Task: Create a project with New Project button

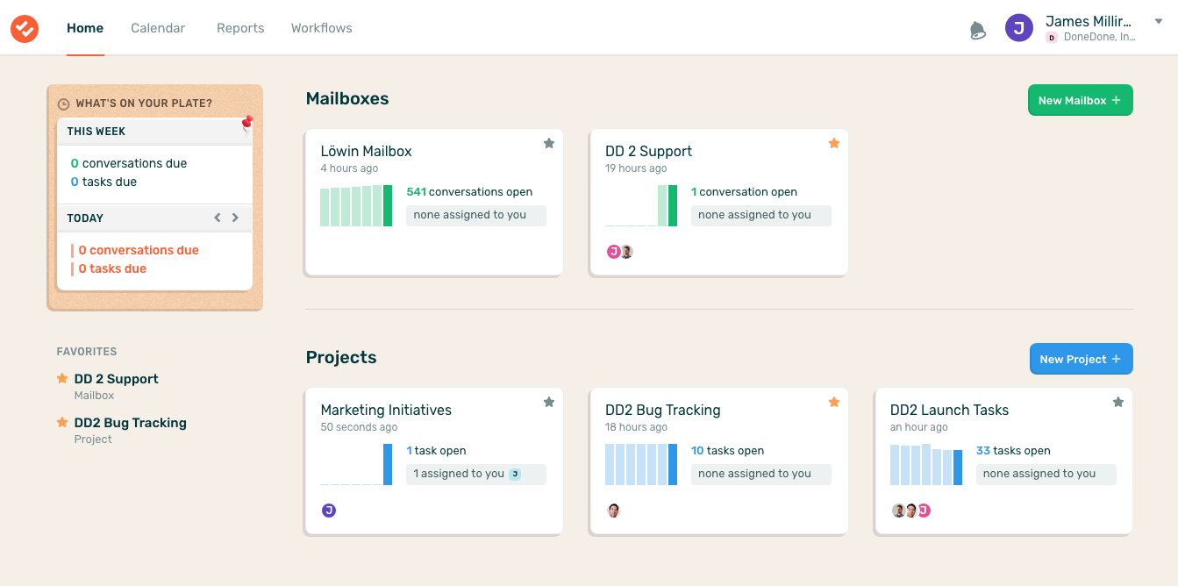Action: click(x=1081, y=360)
